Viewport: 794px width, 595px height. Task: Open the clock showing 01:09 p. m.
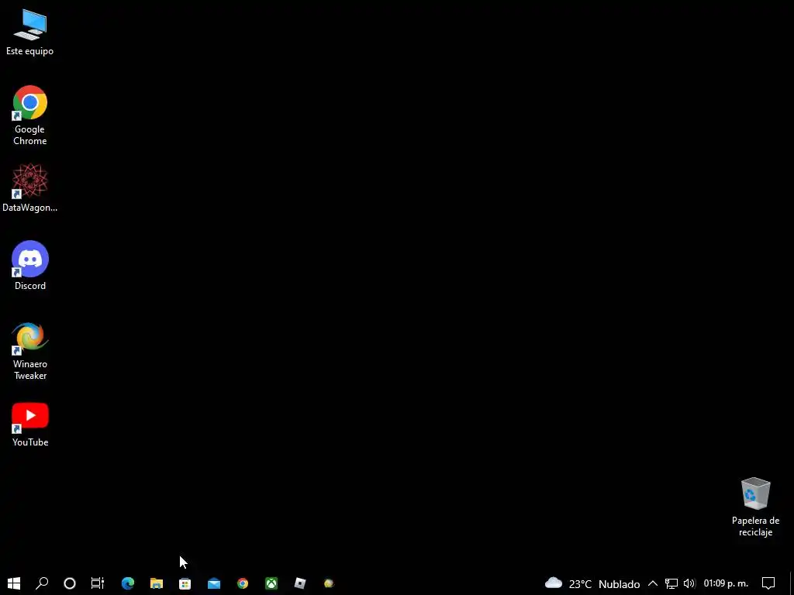[726, 583]
